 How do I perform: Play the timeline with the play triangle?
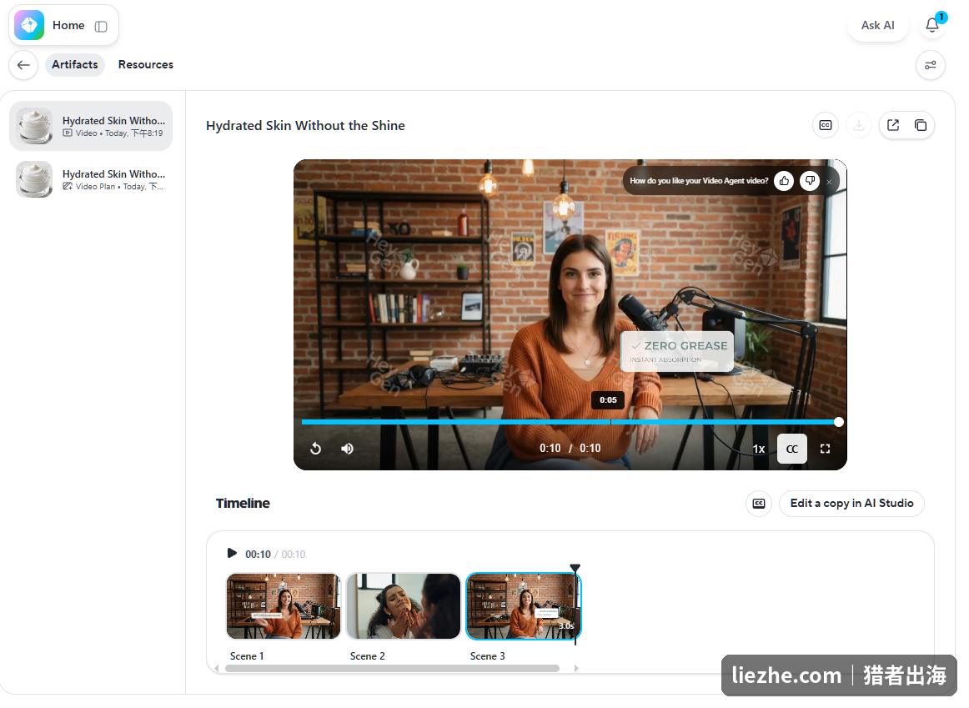[x=232, y=553]
